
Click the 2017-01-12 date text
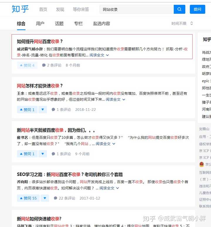click(90, 198)
